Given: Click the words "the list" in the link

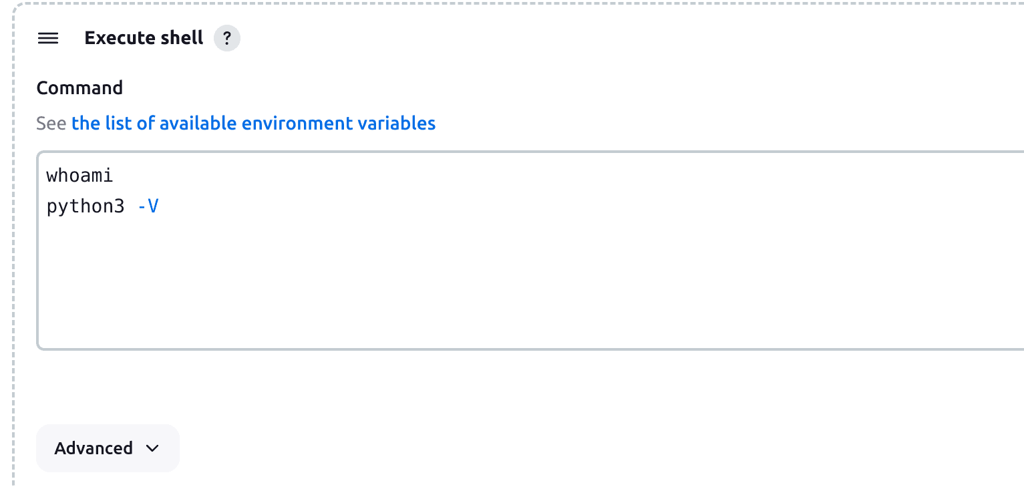Looking at the screenshot, I should [x=102, y=124].
